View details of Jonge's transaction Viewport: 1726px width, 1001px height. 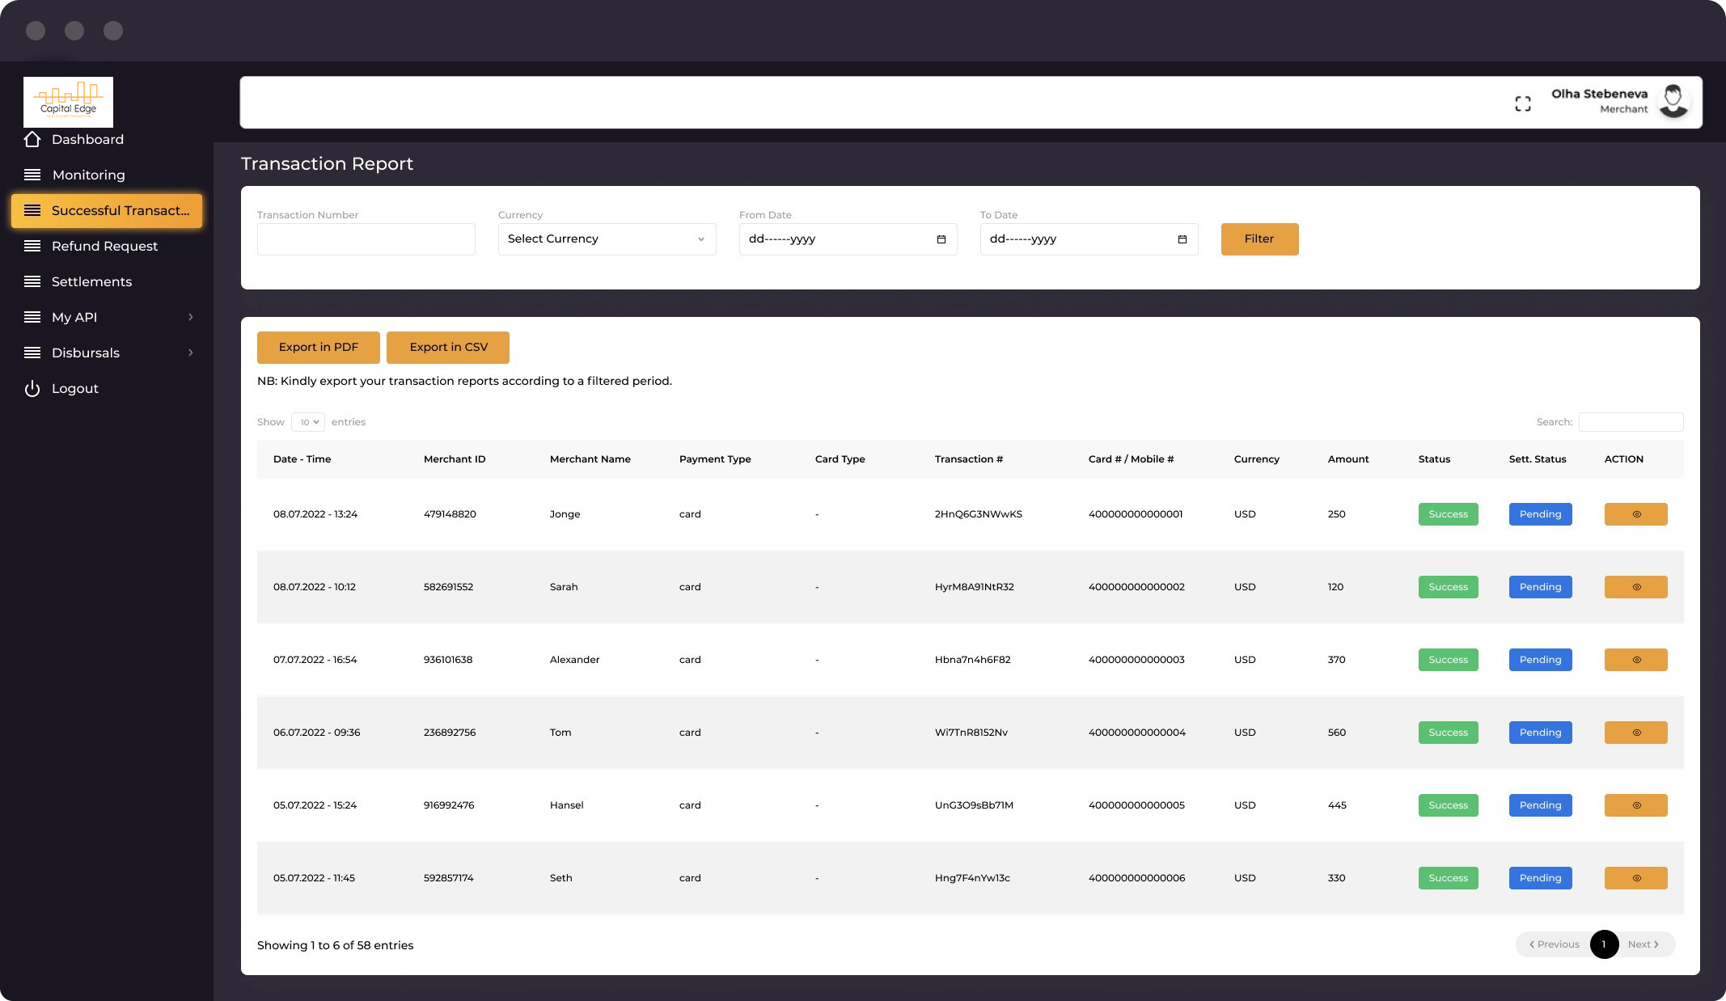tap(1635, 514)
